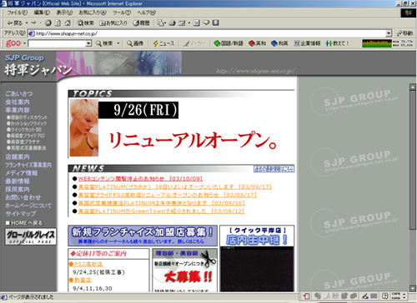Click the Print icon in toolbar
This screenshot has height=303, width=417.
click(x=173, y=22)
